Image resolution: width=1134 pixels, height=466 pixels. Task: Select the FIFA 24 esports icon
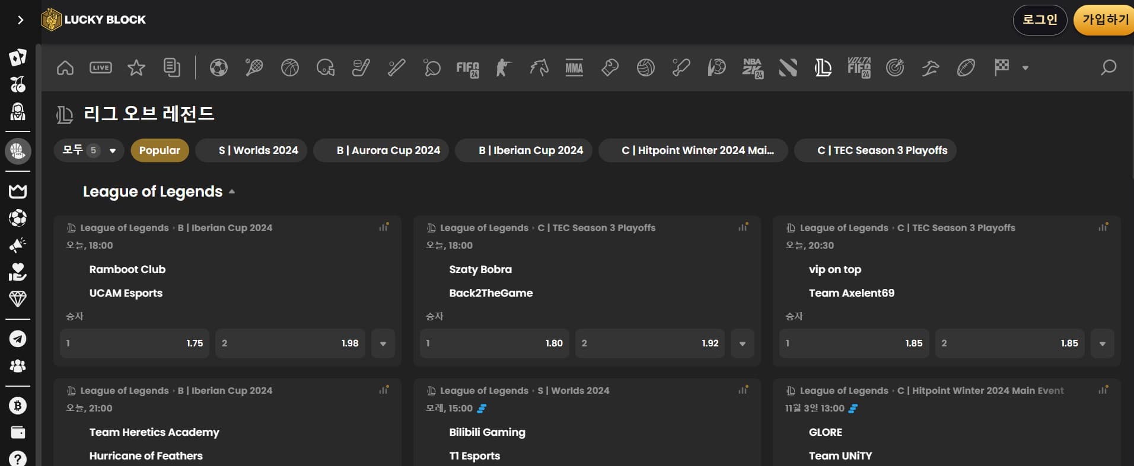click(468, 69)
